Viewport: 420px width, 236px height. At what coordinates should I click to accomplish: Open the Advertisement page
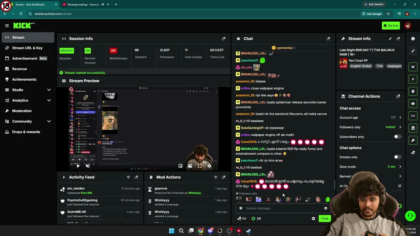pos(28,58)
